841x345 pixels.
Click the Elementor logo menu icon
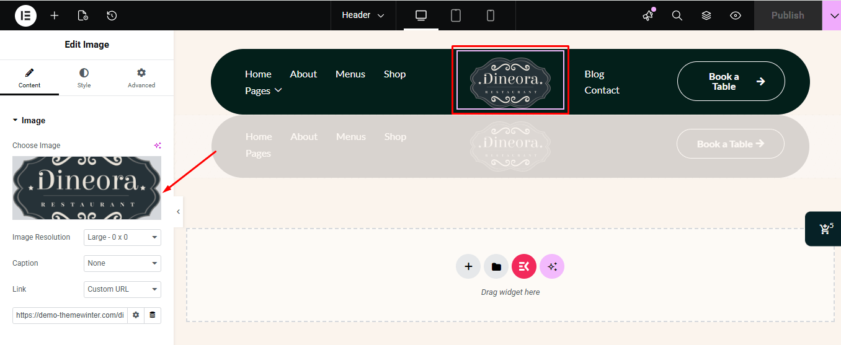point(25,15)
